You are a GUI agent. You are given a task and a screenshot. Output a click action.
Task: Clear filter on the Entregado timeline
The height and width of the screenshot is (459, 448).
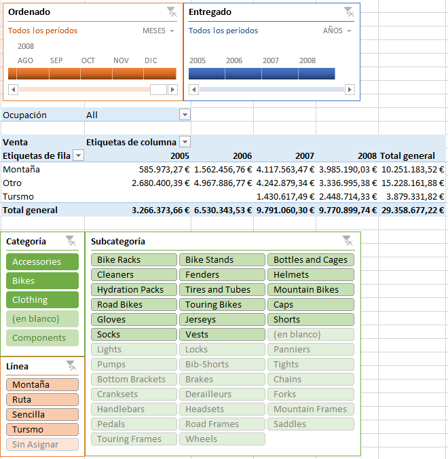(348, 12)
